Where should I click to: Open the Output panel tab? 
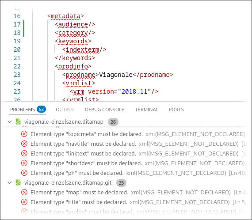tap(65, 110)
